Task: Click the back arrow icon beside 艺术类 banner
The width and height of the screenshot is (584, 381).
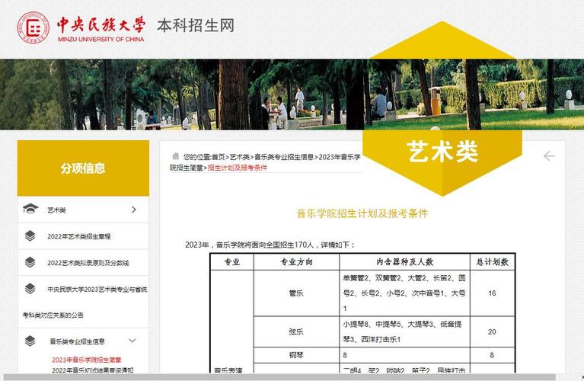Action: click(x=550, y=156)
